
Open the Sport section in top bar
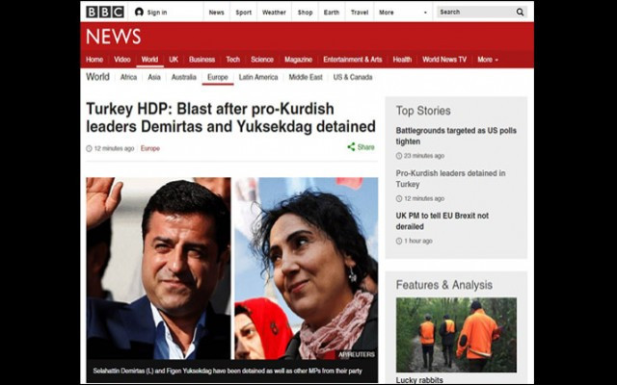[244, 12]
